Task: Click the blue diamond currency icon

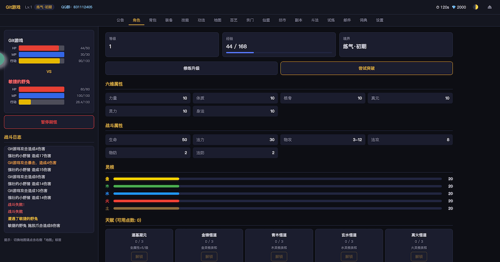Action: pos(454,7)
